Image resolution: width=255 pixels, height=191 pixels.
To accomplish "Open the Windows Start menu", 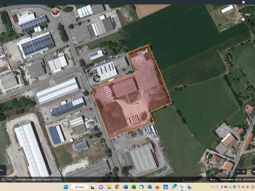I will 66,187.
